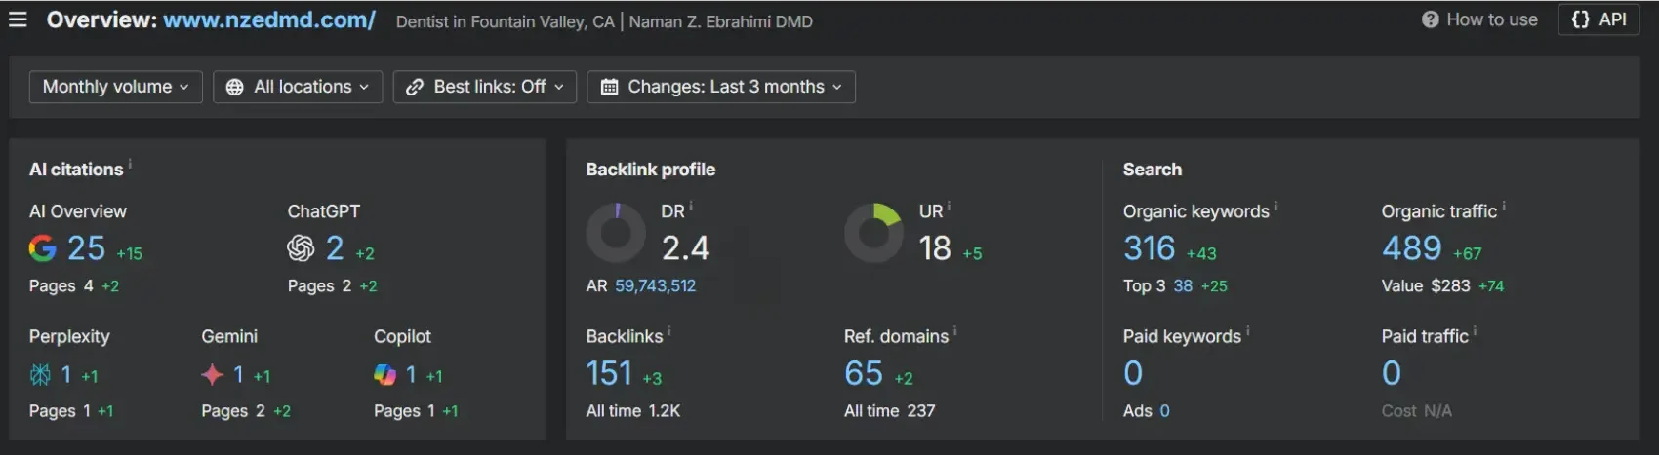Open the 316 organic keywords report
Screen dimensions: 1659x455
(x=1149, y=248)
